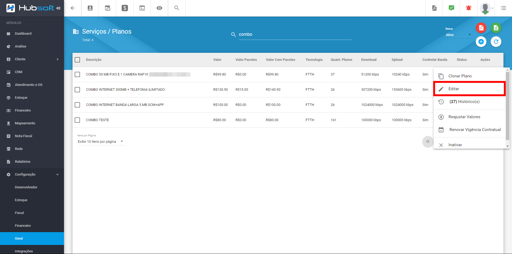Add a new plan with the blue plus button
Viewport: 512px width, 254px height.
coord(481,42)
